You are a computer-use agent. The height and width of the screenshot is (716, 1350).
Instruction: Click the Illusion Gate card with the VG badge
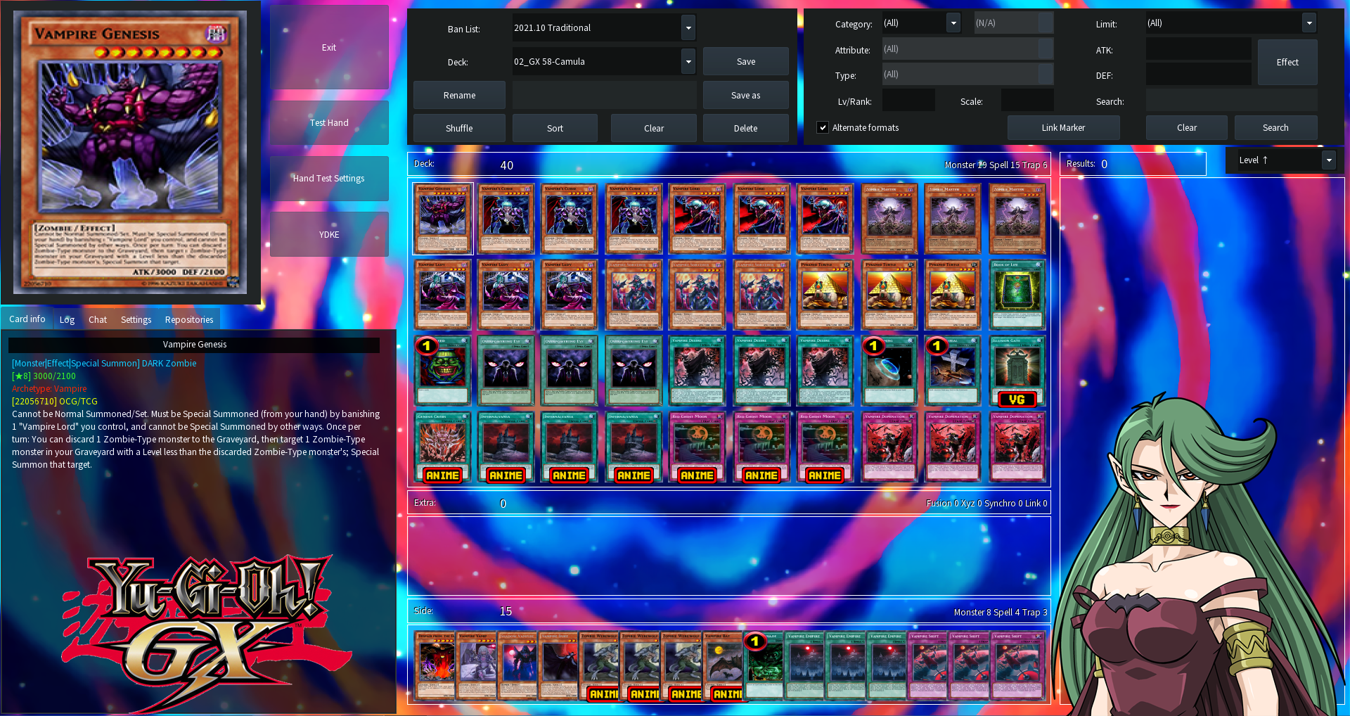[x=1017, y=371]
